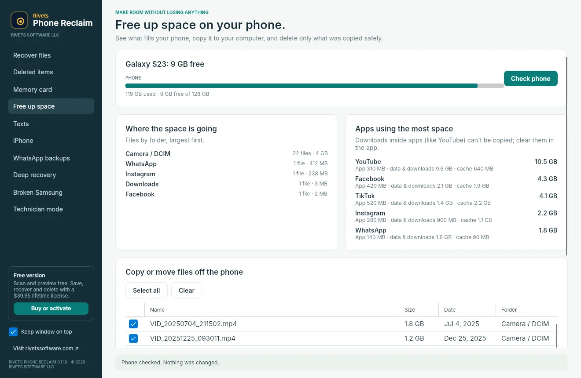
Task: Uncheck VID_20251225_093011.mp4 checkbox
Action: [133, 338]
